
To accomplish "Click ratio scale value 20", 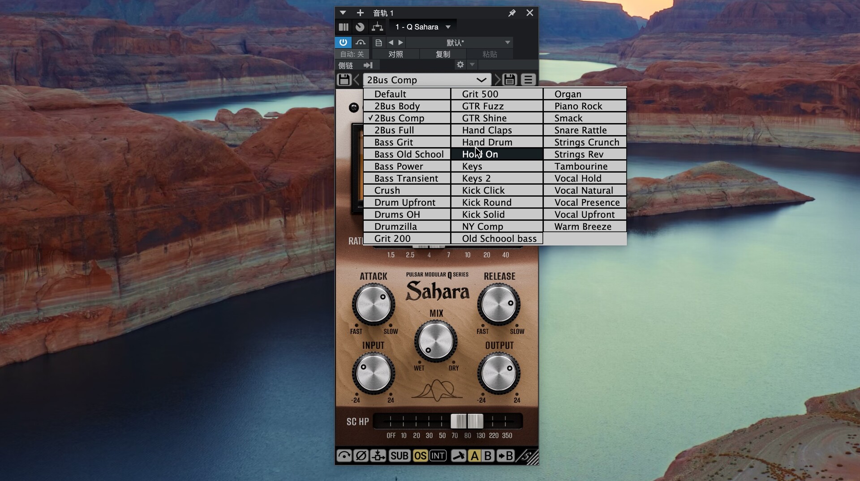I will 486,255.
